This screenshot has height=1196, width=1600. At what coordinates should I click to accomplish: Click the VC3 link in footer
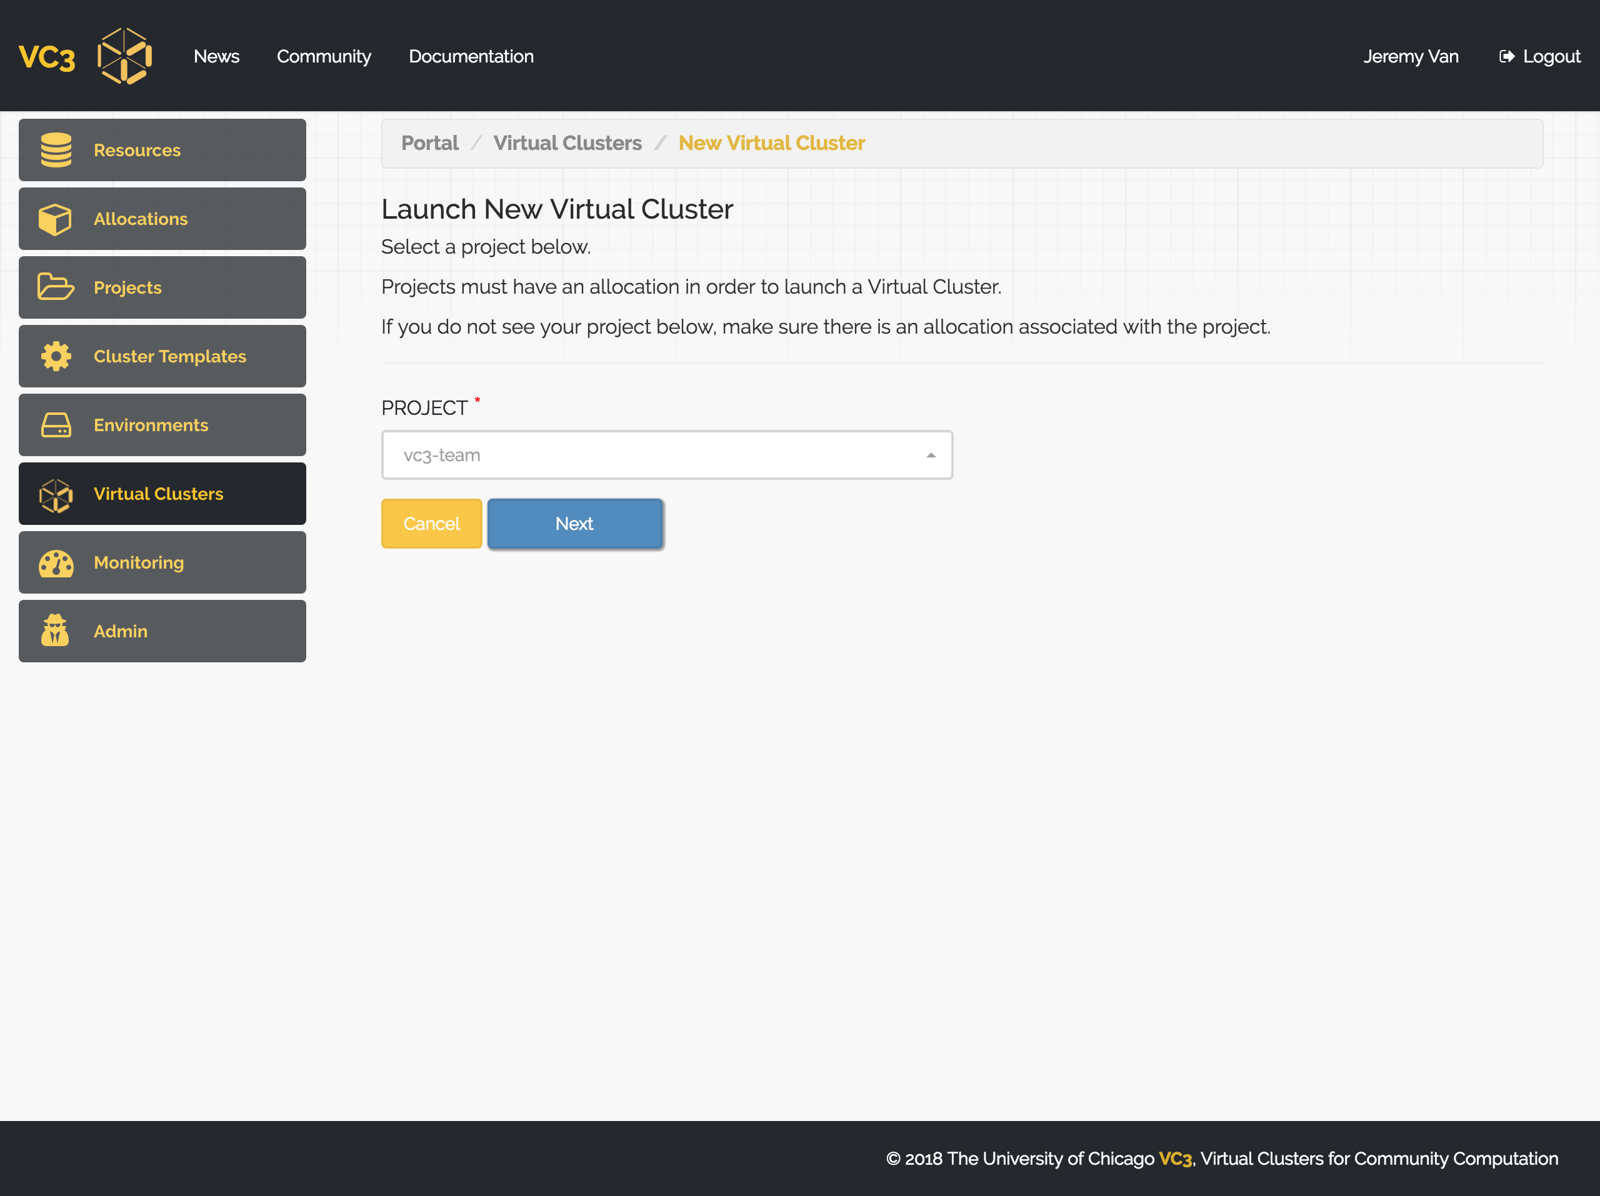(1174, 1159)
